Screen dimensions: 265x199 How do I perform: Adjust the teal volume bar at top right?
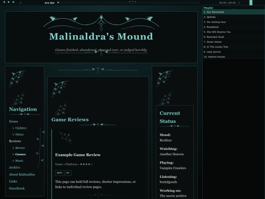(x=251, y=2)
